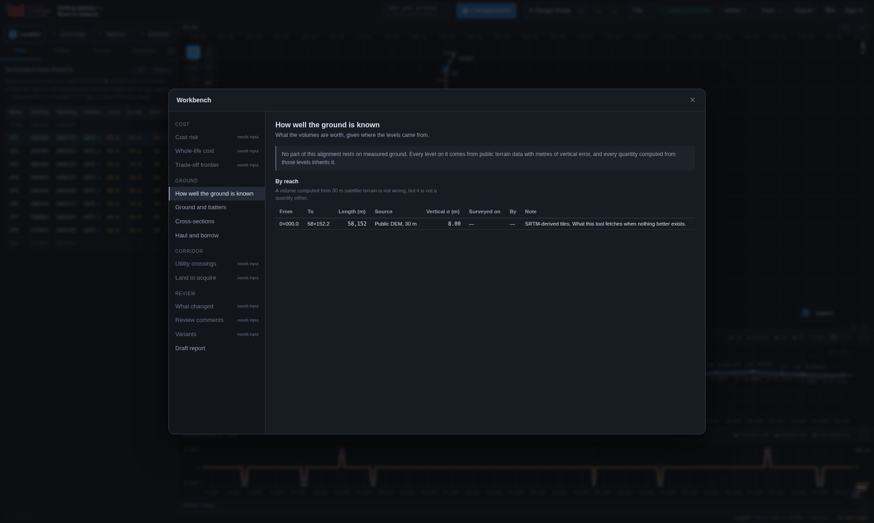Click the Surveyed on column header

click(484, 212)
